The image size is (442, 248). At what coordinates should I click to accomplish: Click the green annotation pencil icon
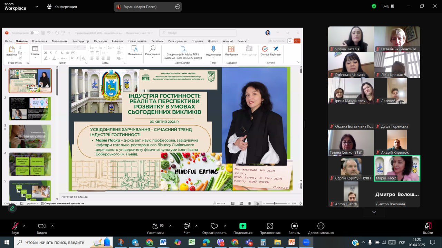[x=12, y=208]
